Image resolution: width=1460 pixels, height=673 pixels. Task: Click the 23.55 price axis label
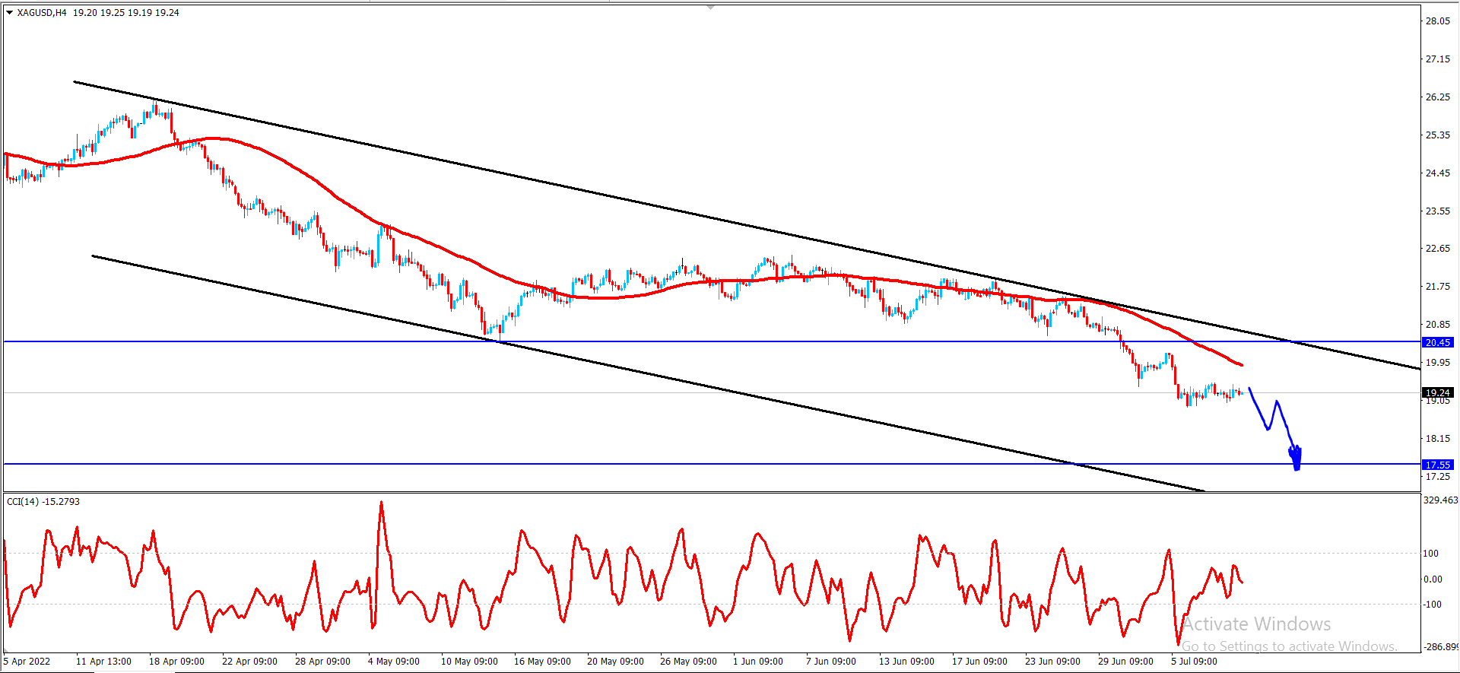click(x=1437, y=211)
